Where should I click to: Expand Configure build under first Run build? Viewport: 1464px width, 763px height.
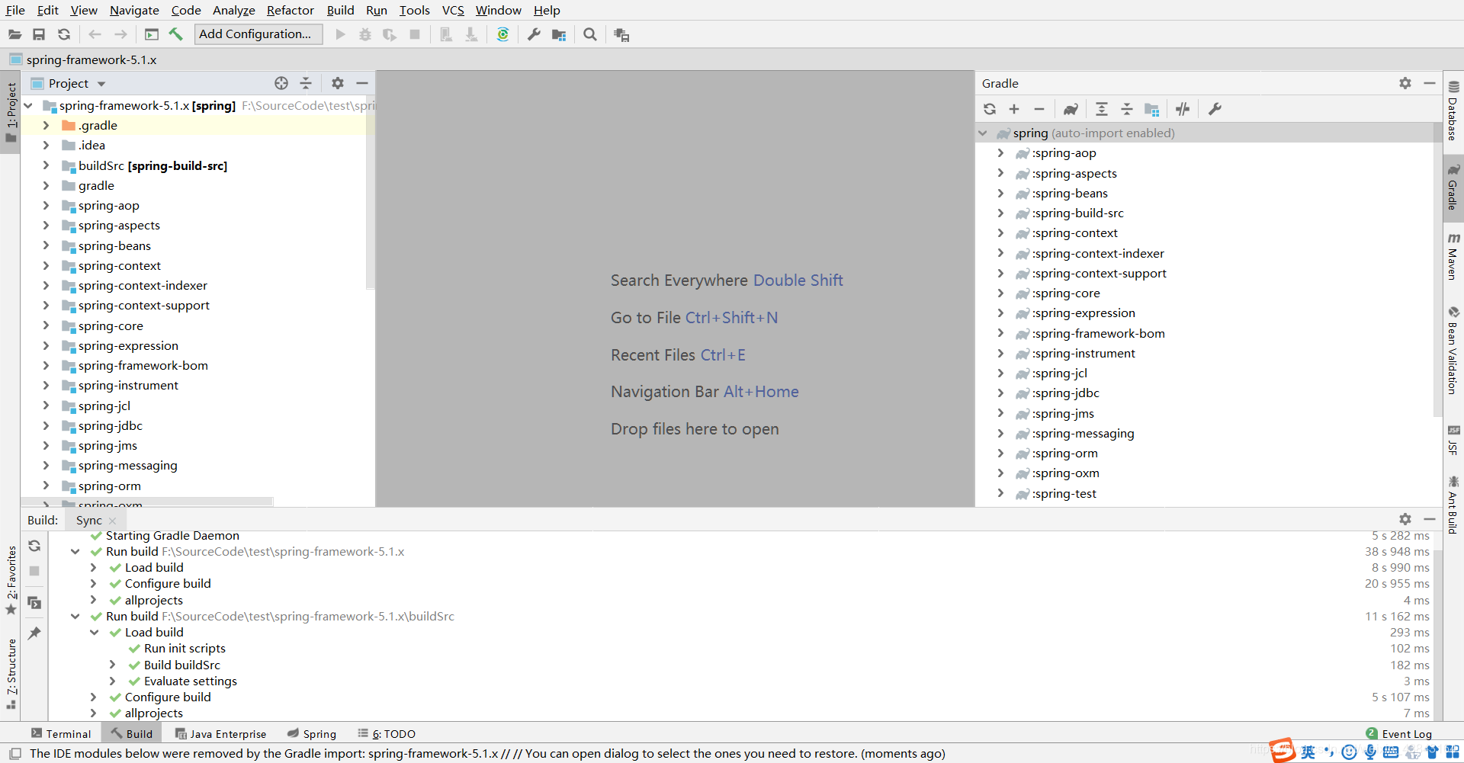pos(93,583)
